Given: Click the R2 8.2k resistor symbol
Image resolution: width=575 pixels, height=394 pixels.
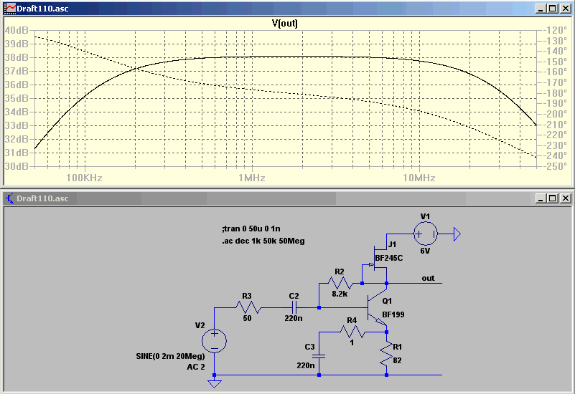Looking at the screenshot, I should tap(340, 283).
